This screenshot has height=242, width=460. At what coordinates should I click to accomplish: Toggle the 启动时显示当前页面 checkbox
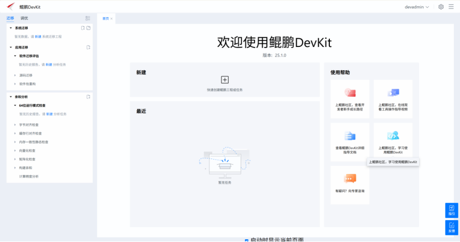click(x=246, y=240)
